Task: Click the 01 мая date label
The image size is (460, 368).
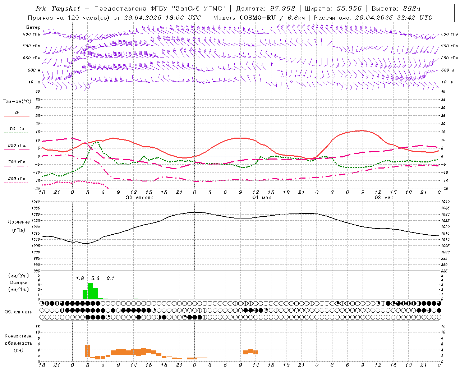Action: 262,198
